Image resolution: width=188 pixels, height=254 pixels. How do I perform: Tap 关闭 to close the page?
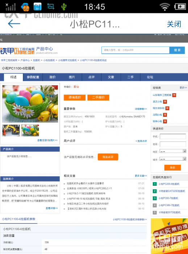pos(174,24)
